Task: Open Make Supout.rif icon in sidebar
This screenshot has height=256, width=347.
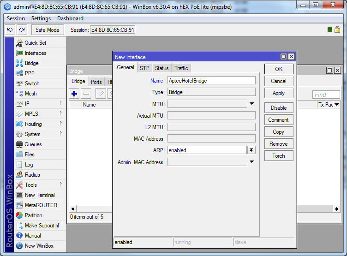Action: coord(19,226)
